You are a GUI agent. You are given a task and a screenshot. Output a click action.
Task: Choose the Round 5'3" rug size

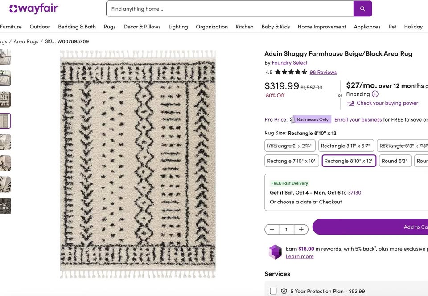point(395,161)
